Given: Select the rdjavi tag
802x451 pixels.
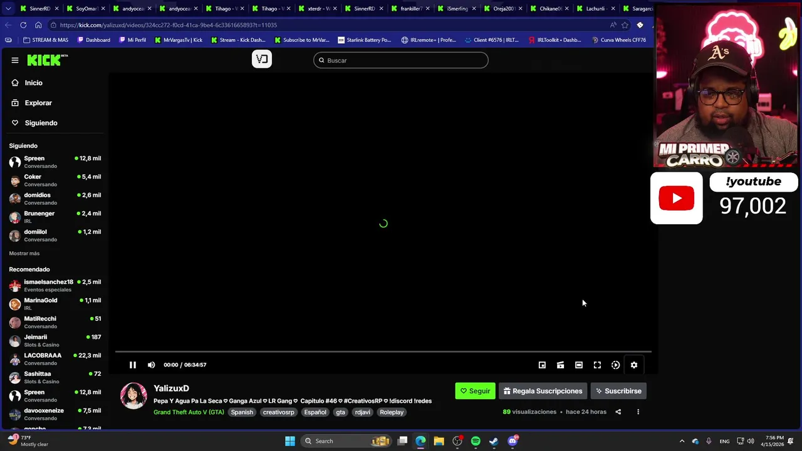Looking at the screenshot, I should (x=362, y=412).
